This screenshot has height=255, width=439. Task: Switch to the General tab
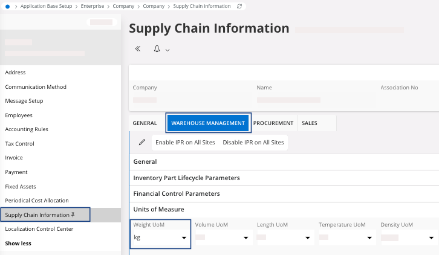(145, 123)
